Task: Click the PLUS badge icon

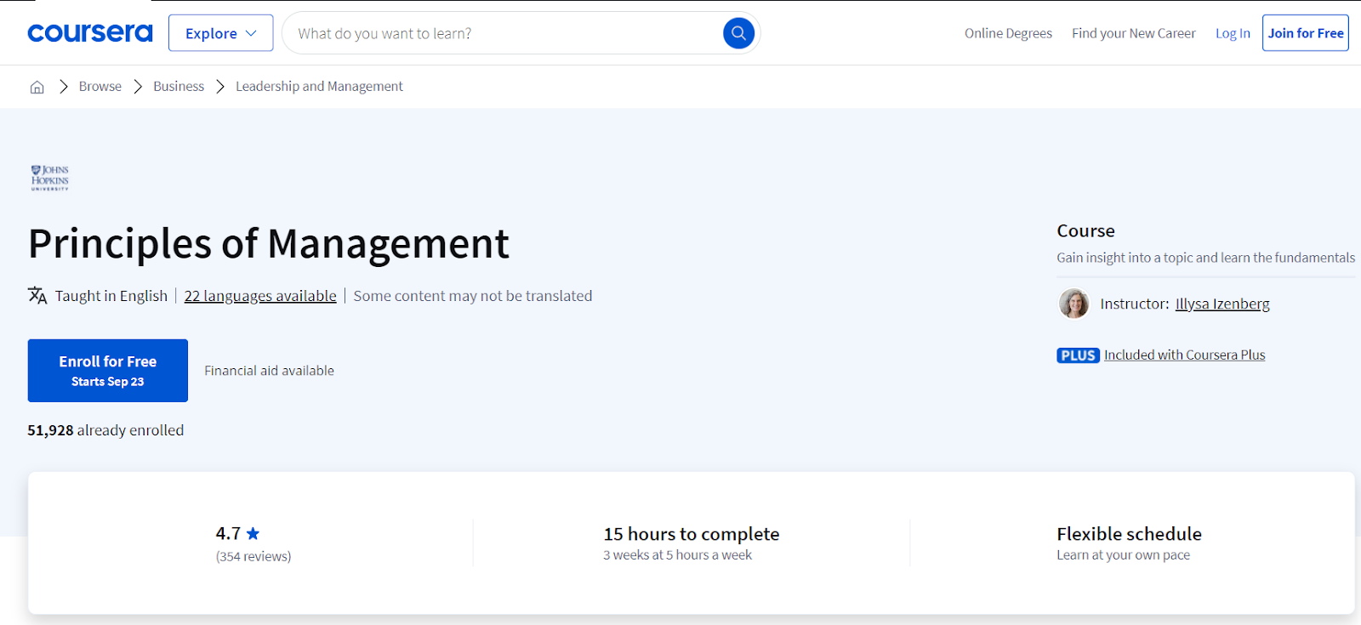Action: (1078, 355)
